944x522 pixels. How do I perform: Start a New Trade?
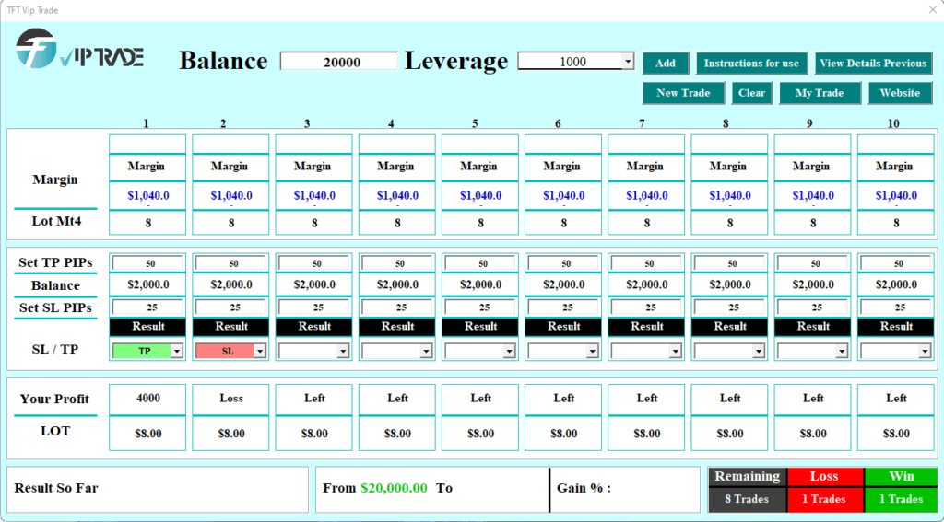[x=683, y=93]
